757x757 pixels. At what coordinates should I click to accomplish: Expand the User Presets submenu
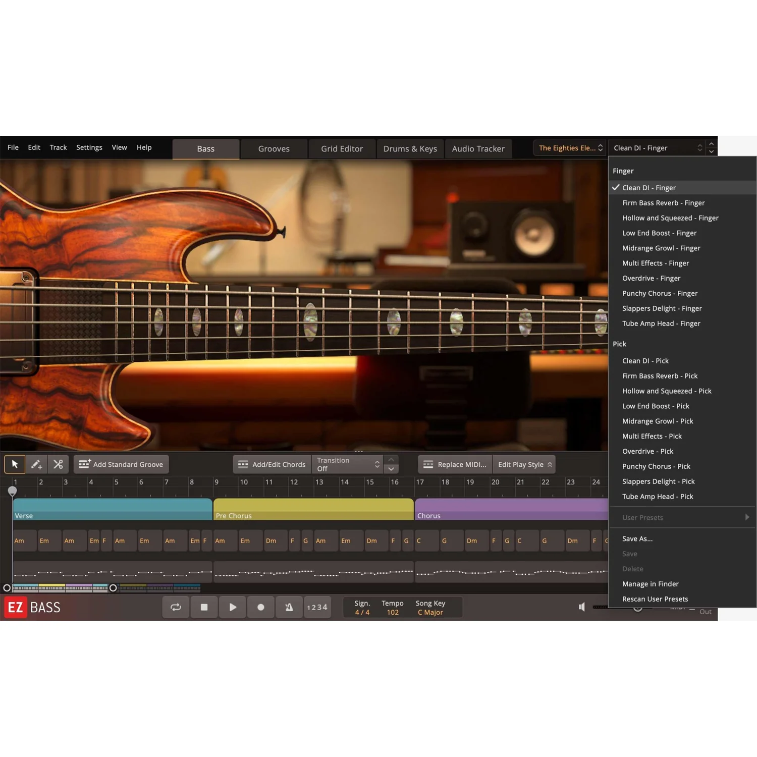point(682,517)
